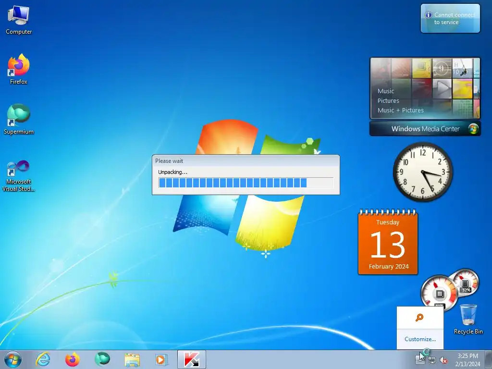Click the Windows Media Center gadget title bar
The height and width of the screenshot is (369, 492).
pyautogui.click(x=425, y=129)
